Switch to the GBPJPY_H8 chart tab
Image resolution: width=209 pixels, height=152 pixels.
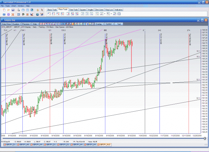click(23, 145)
